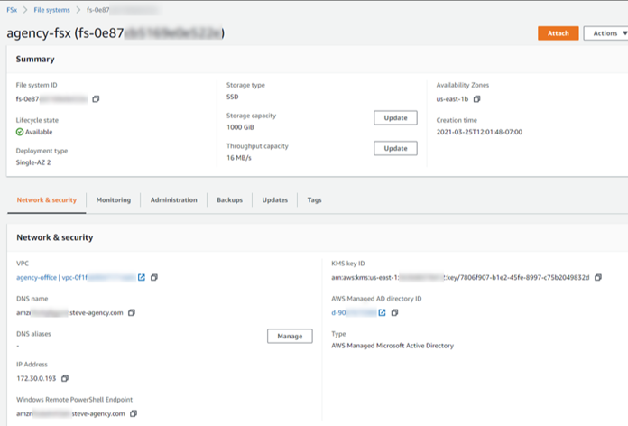
Task: Open VPC in new tab icon
Action: 142,278
